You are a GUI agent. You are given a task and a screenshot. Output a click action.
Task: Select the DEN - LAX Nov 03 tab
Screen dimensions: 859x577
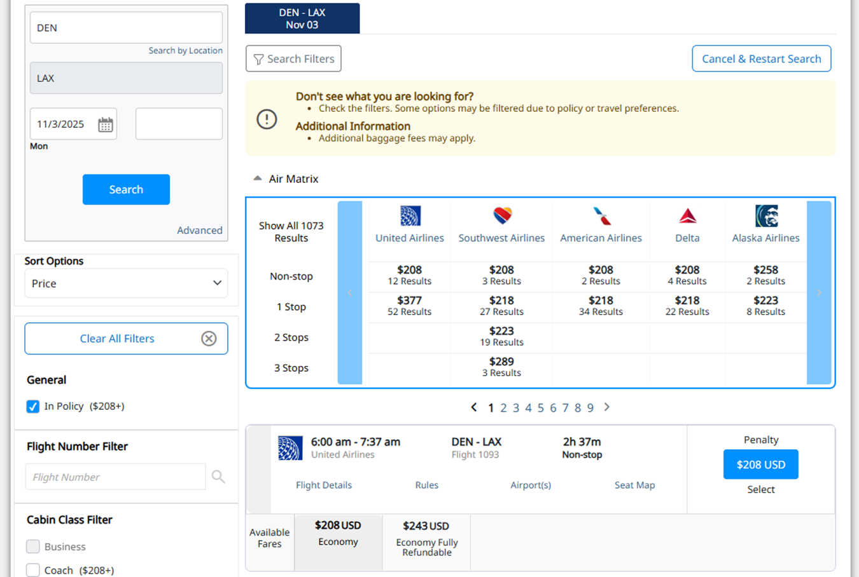click(302, 18)
